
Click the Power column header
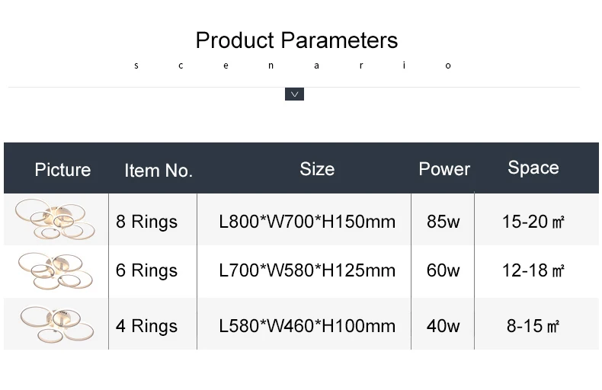[444, 169]
